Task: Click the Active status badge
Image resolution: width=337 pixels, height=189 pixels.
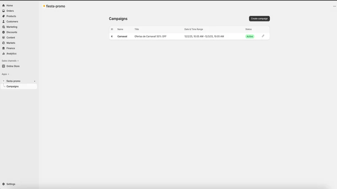Action: click(x=250, y=37)
